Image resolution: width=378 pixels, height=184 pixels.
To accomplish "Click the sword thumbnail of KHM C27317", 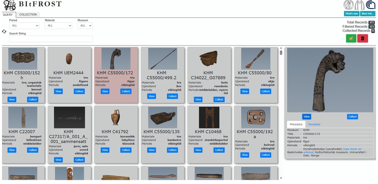I will click(x=70, y=118).
